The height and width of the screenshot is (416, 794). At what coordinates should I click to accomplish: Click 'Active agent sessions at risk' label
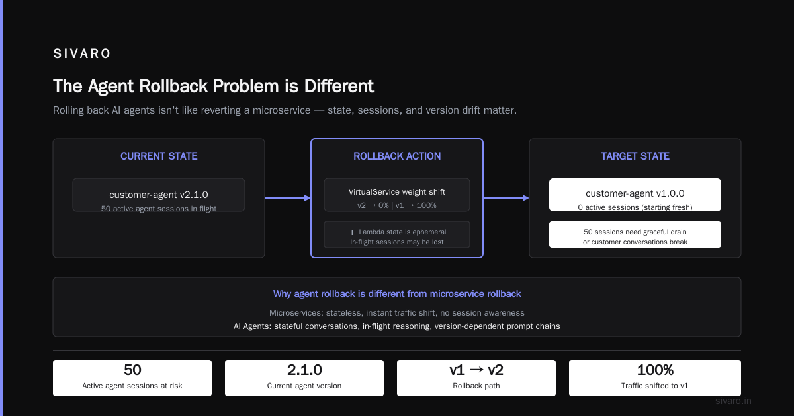[x=132, y=386]
